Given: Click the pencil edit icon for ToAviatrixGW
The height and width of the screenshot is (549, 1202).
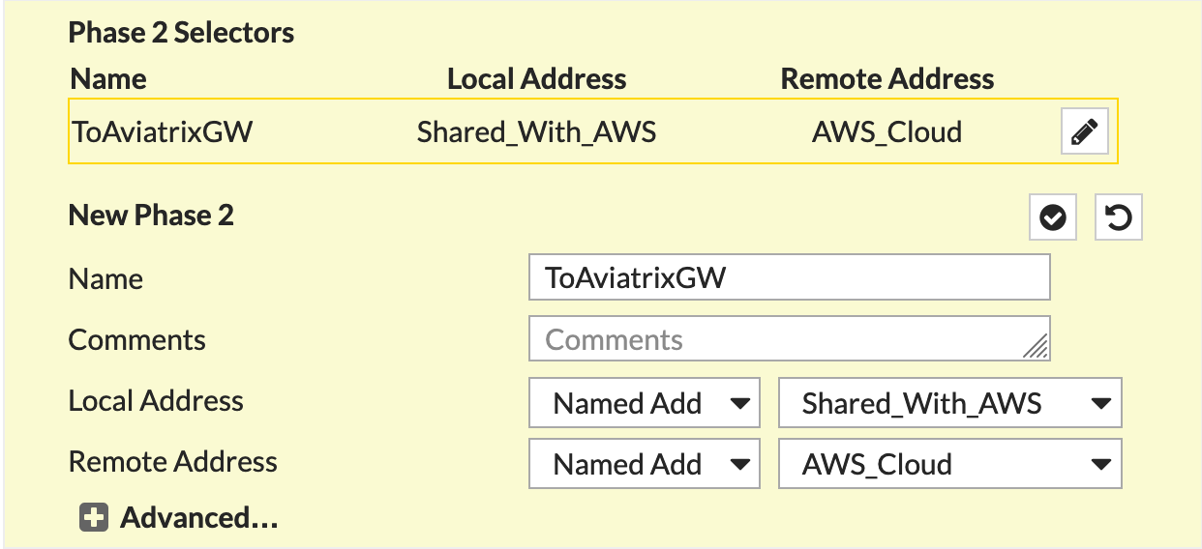Looking at the screenshot, I should pyautogui.click(x=1084, y=131).
